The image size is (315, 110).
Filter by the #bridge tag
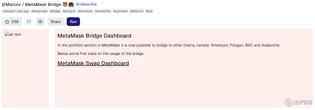point(55,11)
